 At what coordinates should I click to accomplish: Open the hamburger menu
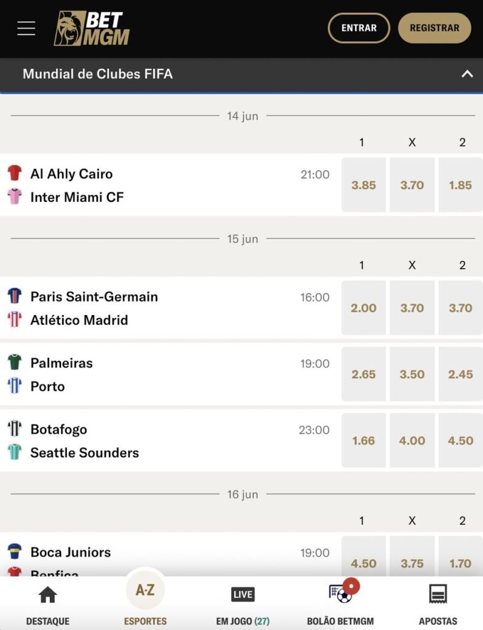click(x=26, y=28)
